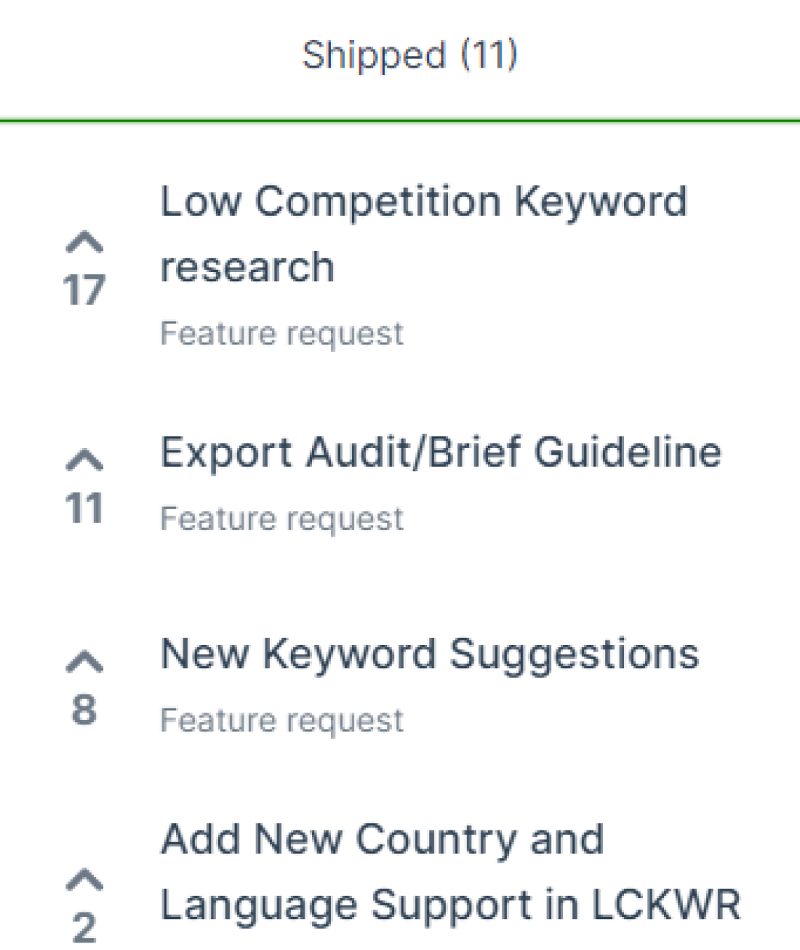Image resolution: width=800 pixels, height=950 pixels.
Task: Open Low Competition Keyword research post
Action: (423, 202)
